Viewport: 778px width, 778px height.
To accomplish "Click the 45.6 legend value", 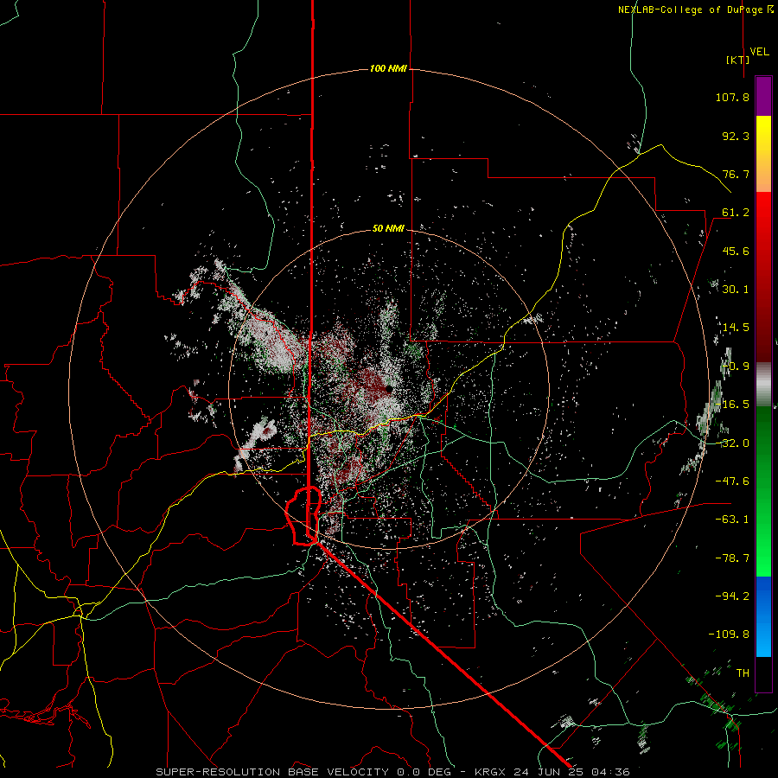I will (736, 251).
